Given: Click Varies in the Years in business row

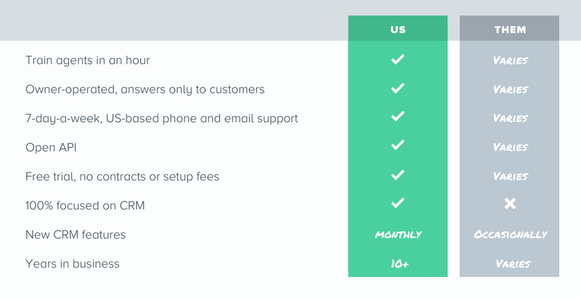Looking at the screenshot, I should pyautogui.click(x=513, y=264).
